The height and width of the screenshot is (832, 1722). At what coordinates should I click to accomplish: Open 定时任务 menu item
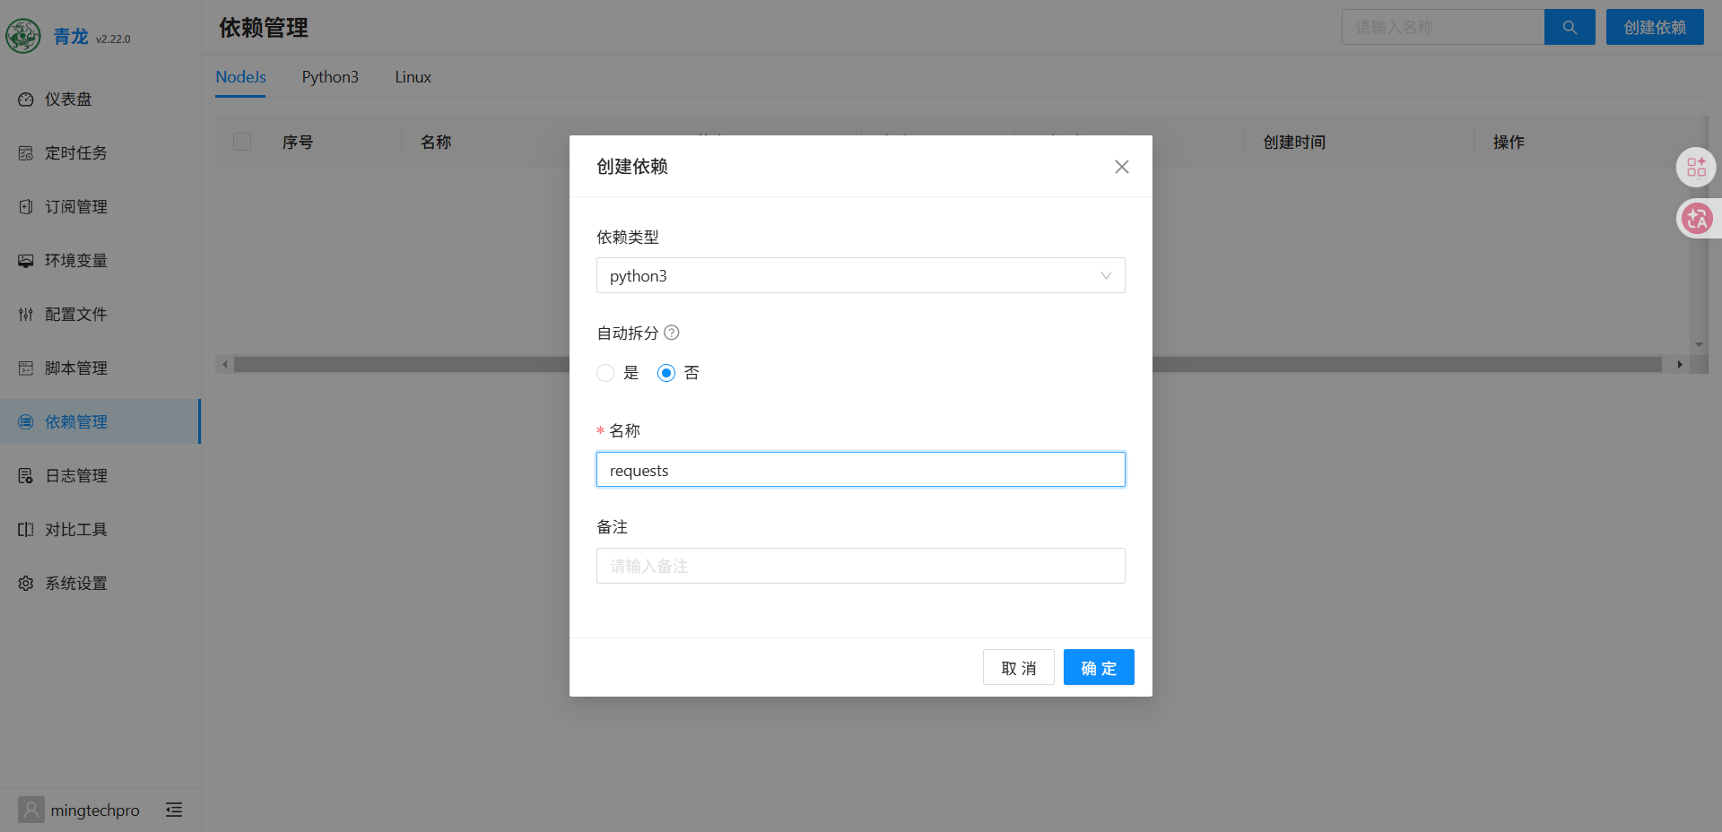(x=100, y=153)
